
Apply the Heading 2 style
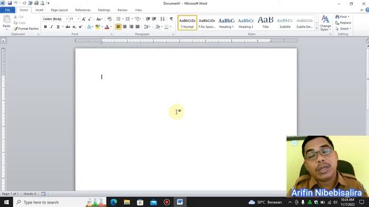coord(246,23)
